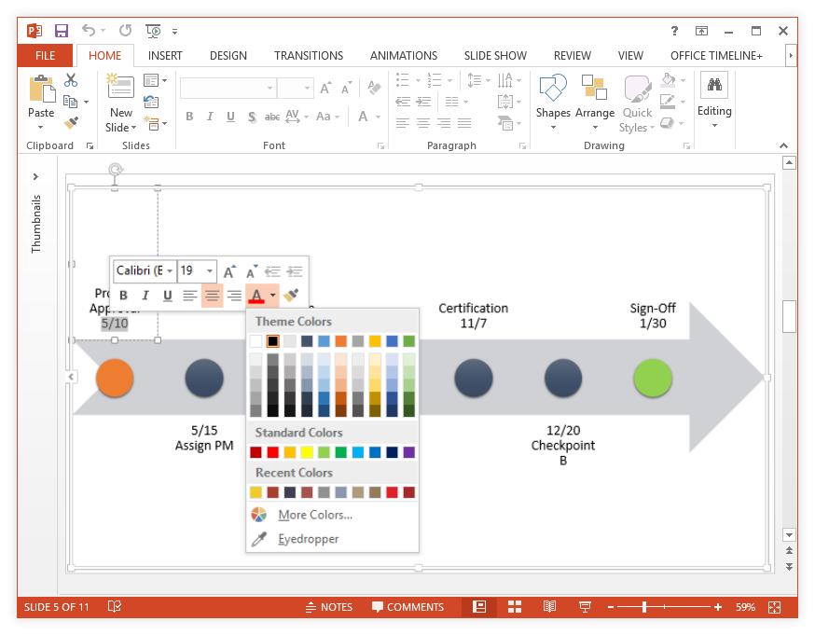
Task: Start slideshow from beginning icon
Action: (153, 31)
